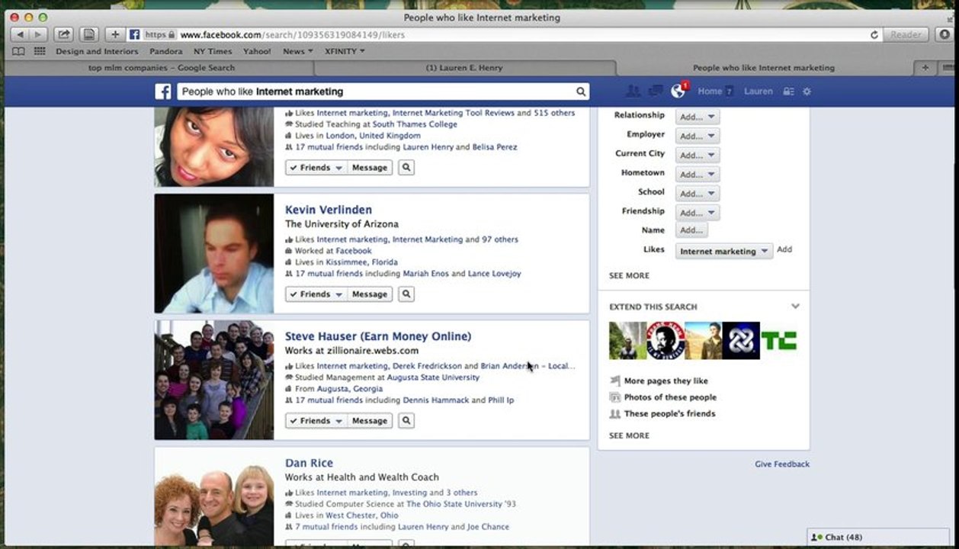Go back with Safari's back arrow
This screenshot has width=959, height=549.
click(x=20, y=34)
